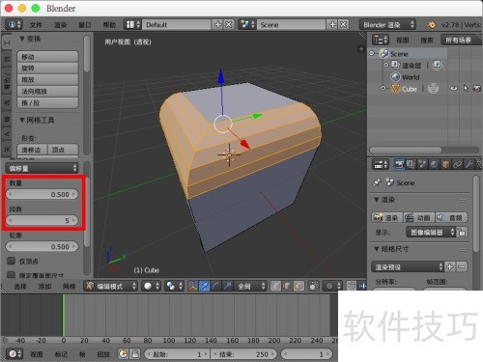Screen dimensions: 483x362
Task: Enable the 仅顶点 checkbox
Action: click(x=12, y=261)
